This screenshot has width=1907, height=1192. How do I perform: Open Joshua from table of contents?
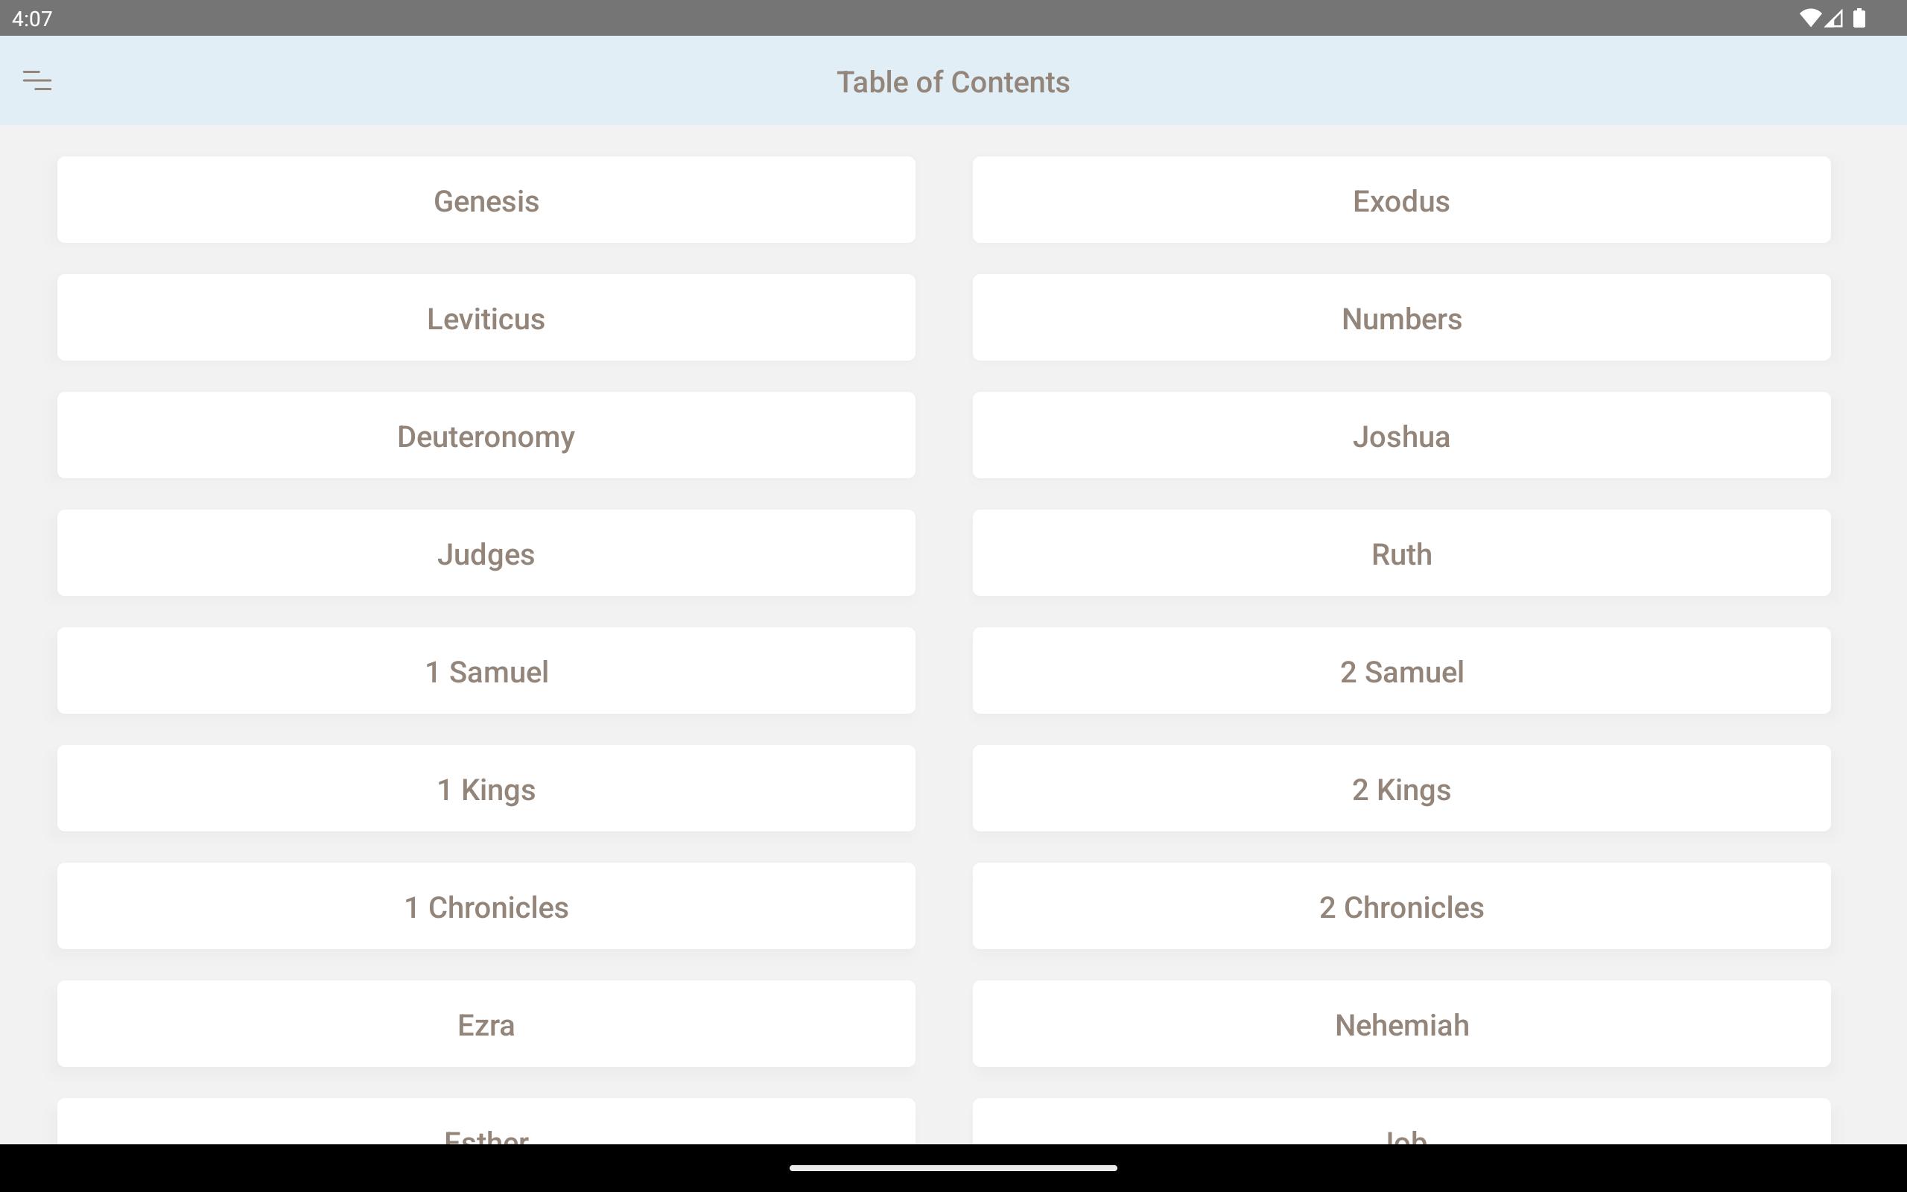pyautogui.click(x=1401, y=435)
